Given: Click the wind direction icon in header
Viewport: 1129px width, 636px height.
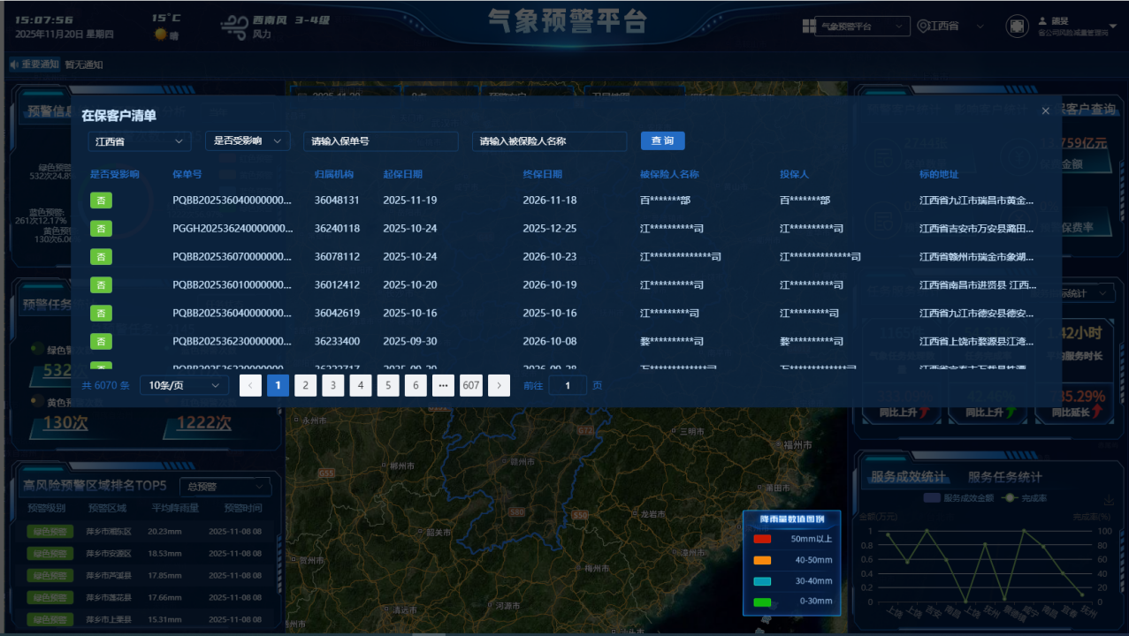Looking at the screenshot, I should [234, 26].
